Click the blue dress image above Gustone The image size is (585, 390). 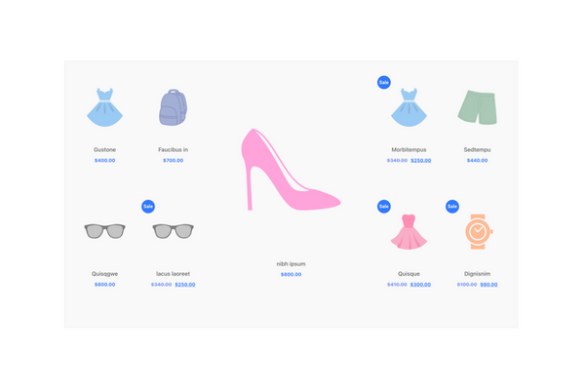coord(105,107)
